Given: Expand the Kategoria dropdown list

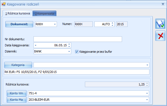Looking at the screenshot, I should 147,65.
